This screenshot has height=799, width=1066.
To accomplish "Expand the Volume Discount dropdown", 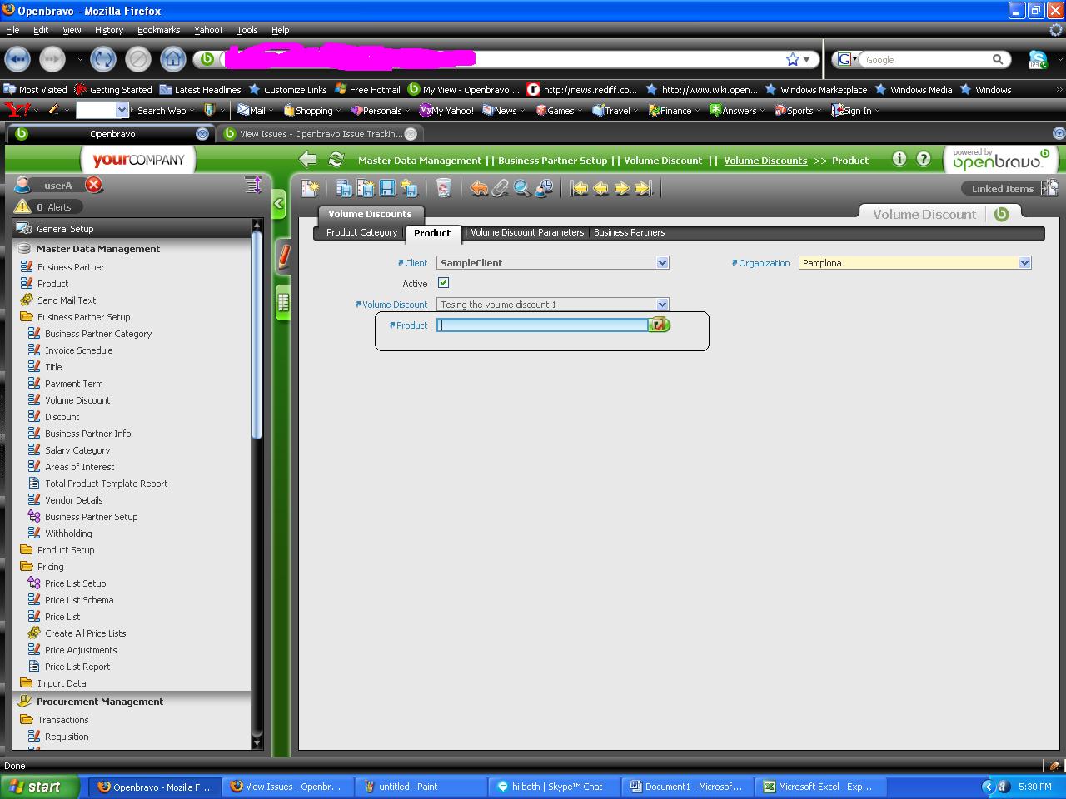I will (662, 305).
